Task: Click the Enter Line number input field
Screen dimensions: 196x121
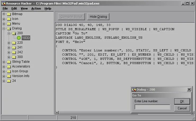Action: coord(152,107)
